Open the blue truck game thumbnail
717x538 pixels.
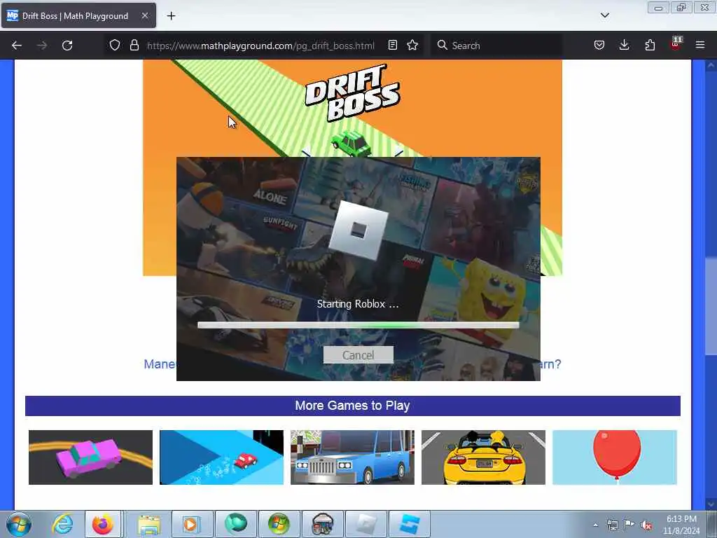pos(352,457)
